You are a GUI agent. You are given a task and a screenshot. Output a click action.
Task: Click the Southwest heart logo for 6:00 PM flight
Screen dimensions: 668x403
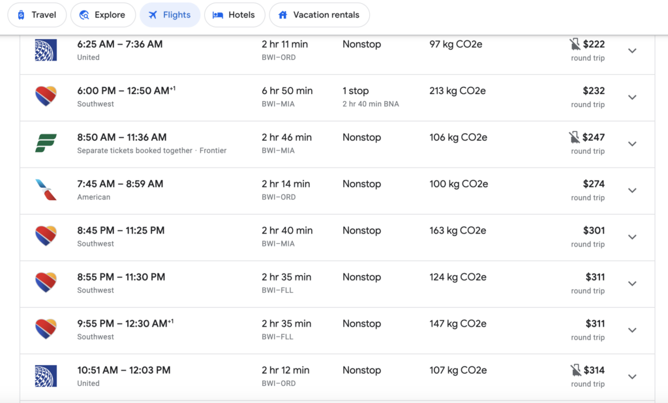46,97
